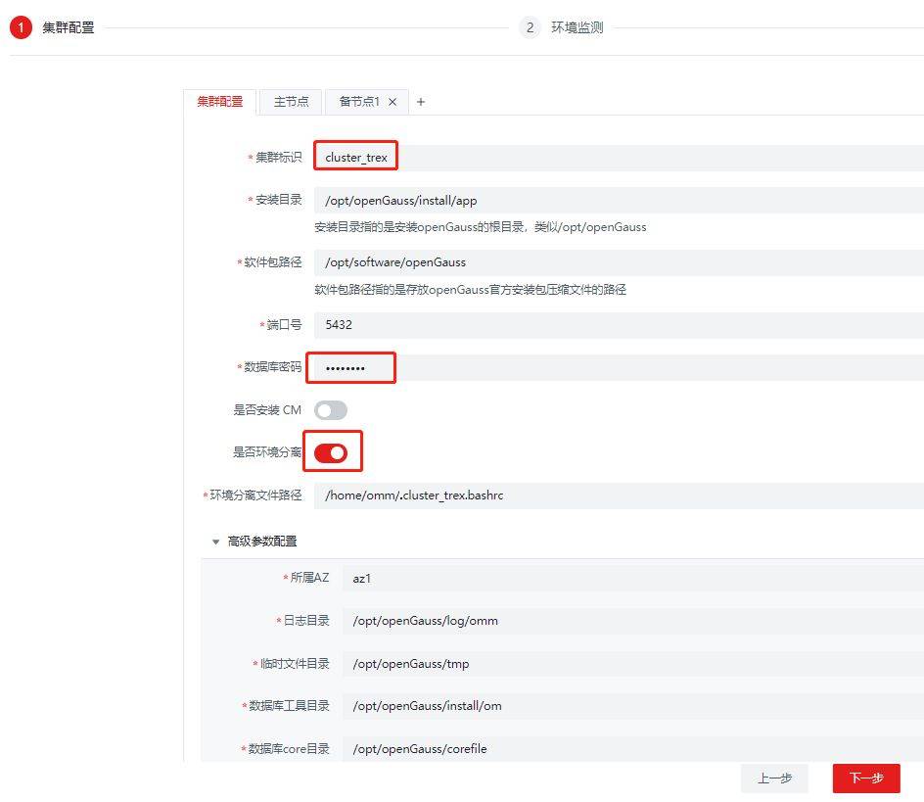Edit the 集群标识 field cluster_trex

619,158
